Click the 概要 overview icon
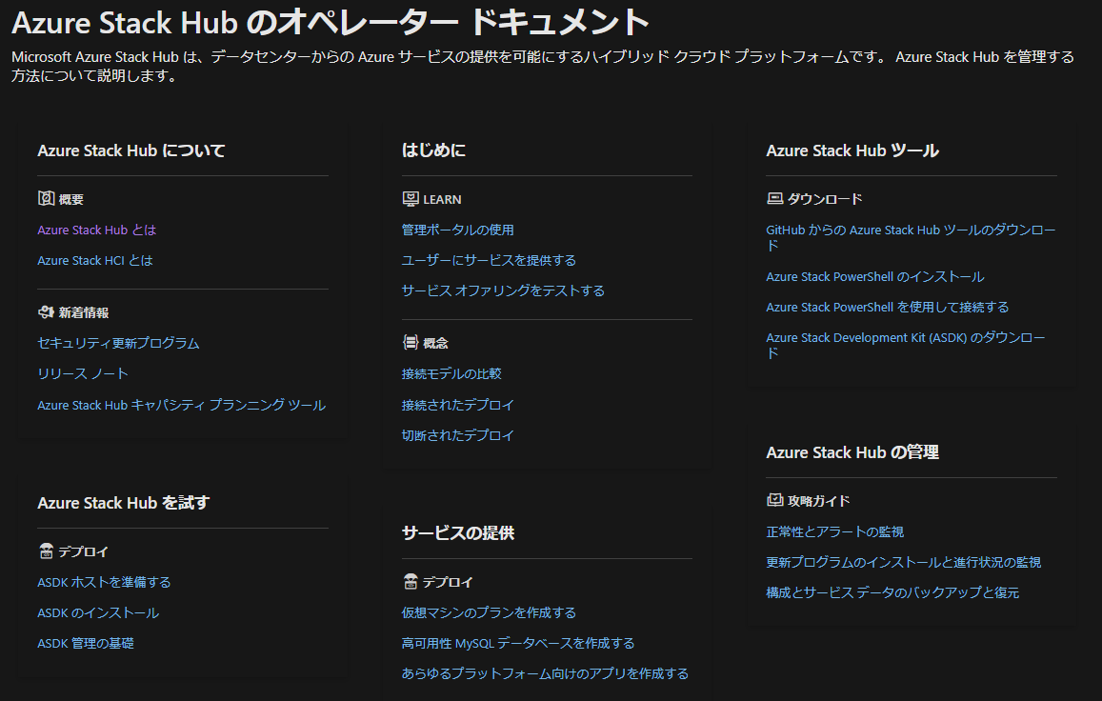The width and height of the screenshot is (1102, 701). point(46,199)
